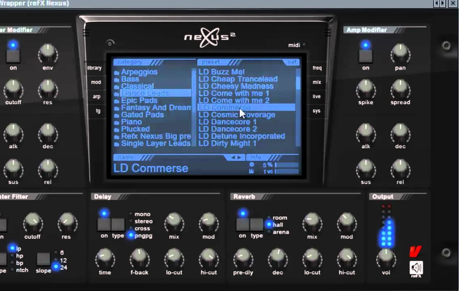This screenshot has width=459, height=291.
Task: Load preset LD Detune Incorporated
Action: (242, 136)
